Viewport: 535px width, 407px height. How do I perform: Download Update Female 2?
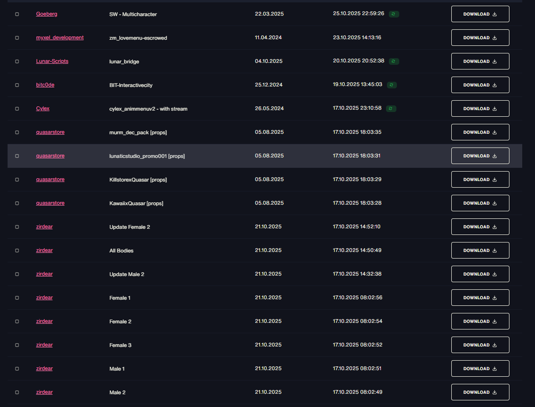pos(480,227)
